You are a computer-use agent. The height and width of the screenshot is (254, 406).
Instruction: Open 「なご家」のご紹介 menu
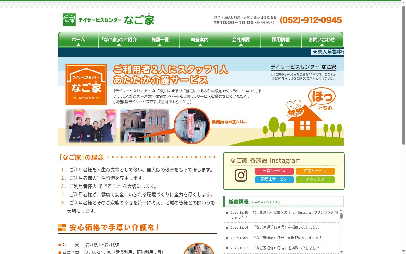click(x=119, y=40)
